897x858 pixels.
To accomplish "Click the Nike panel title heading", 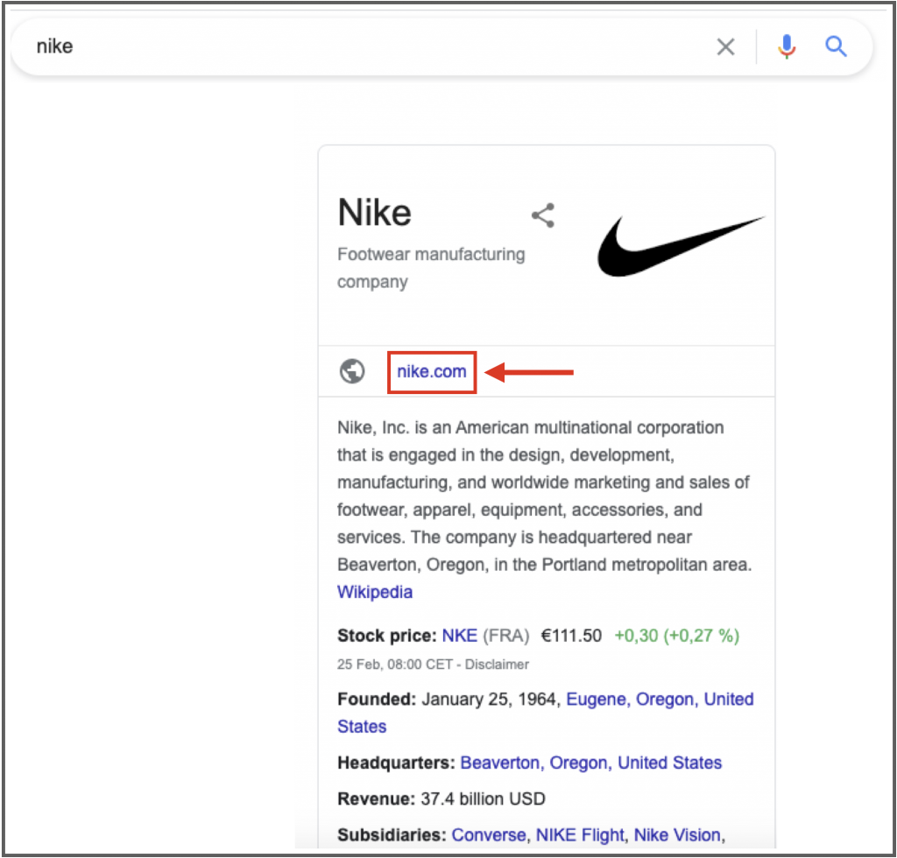I will 375,213.
